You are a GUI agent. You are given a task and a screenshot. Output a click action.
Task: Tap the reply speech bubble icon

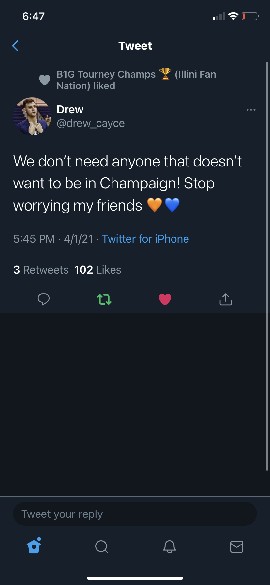click(x=44, y=299)
